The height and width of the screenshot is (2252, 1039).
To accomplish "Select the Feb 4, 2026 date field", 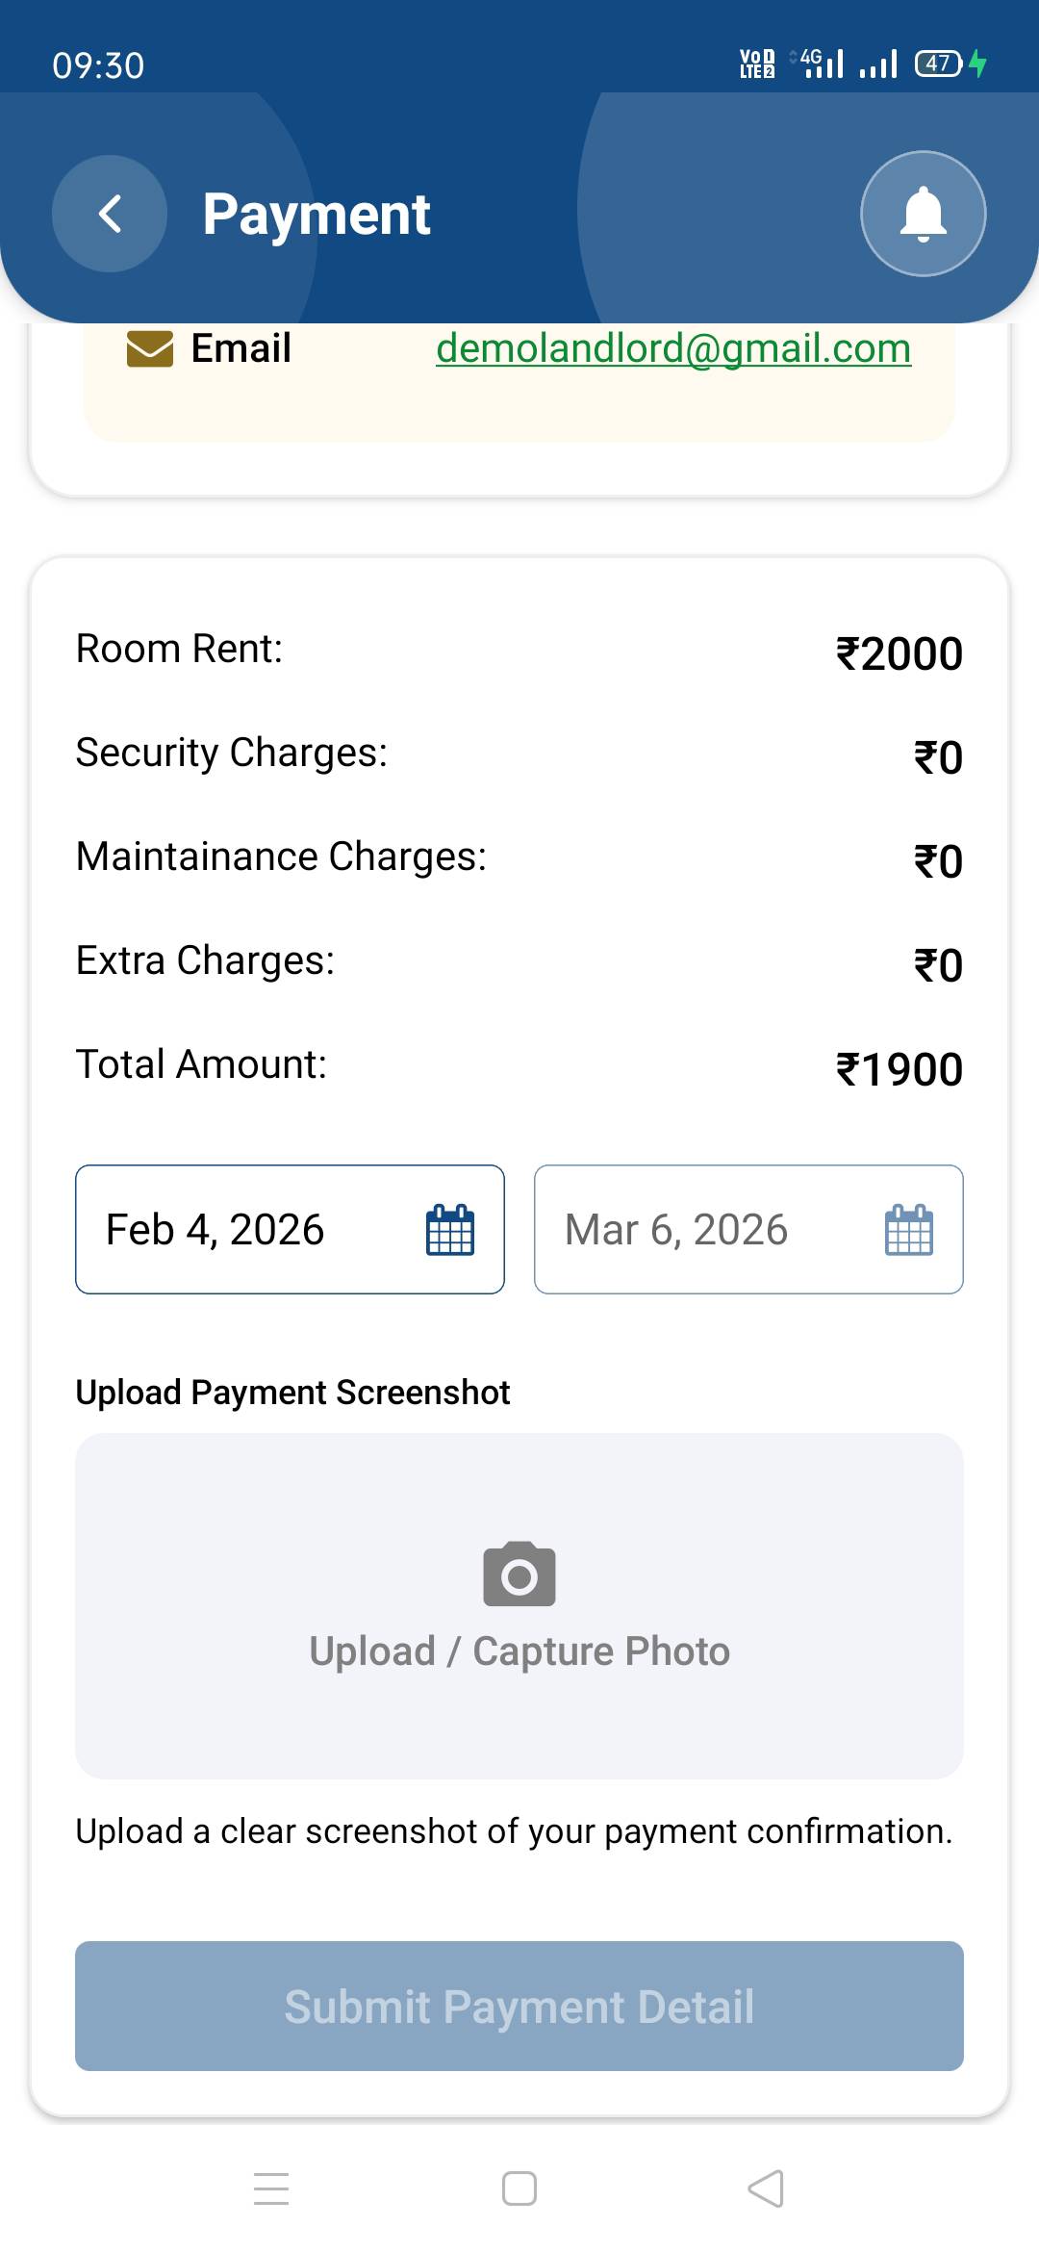I will point(250,1230).
